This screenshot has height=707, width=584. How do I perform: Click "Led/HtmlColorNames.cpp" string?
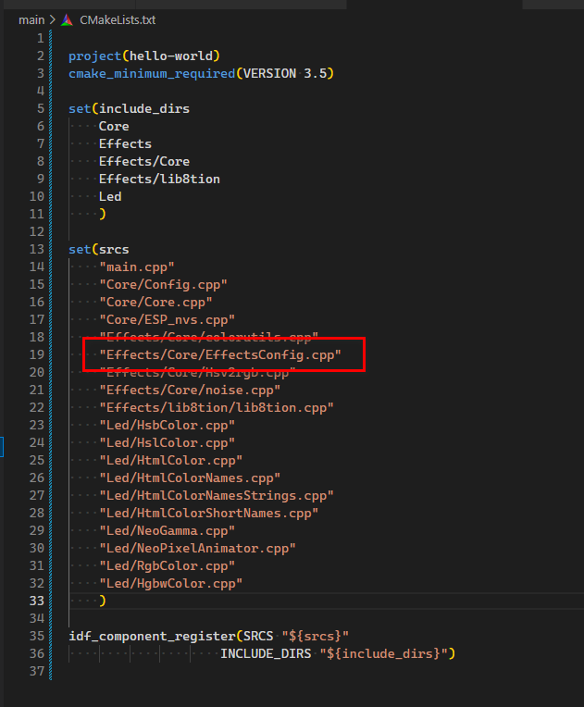tap(190, 478)
